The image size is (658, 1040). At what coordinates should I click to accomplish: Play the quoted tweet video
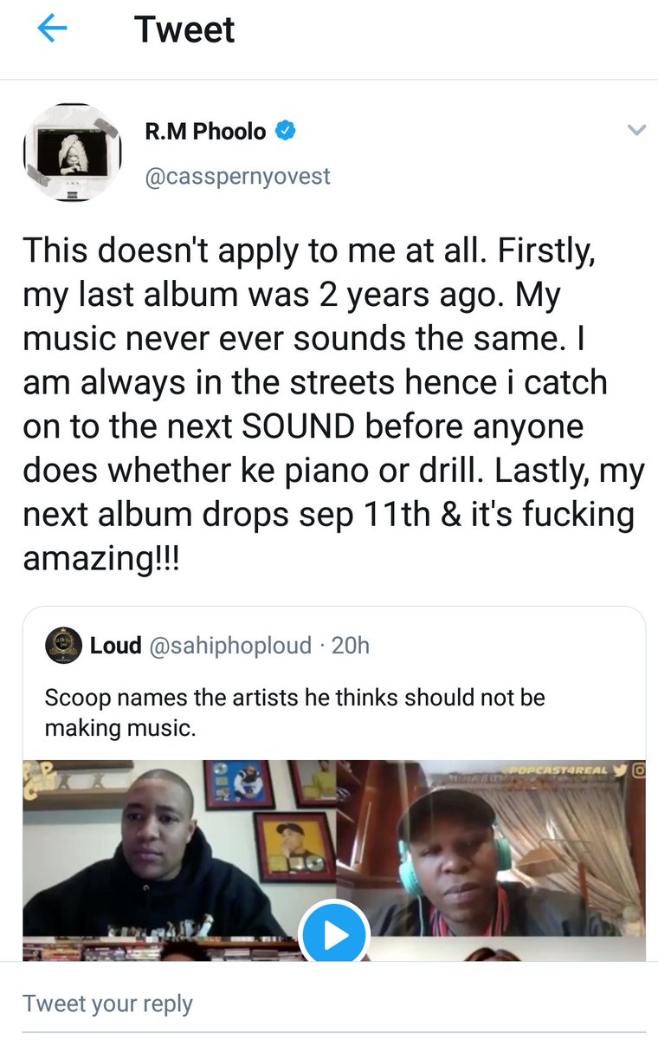tap(334, 934)
